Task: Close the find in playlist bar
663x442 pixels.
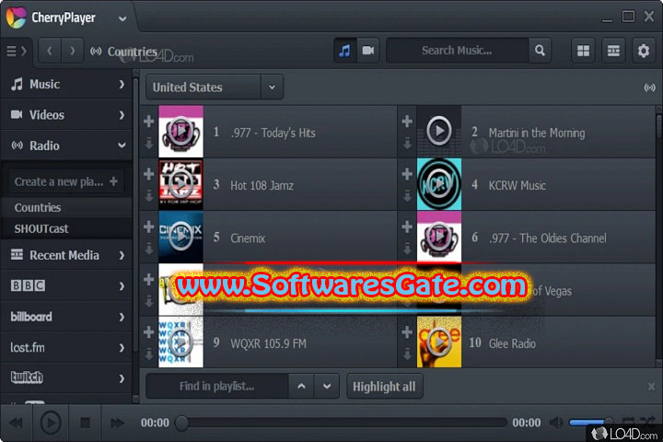Action: pos(651,386)
